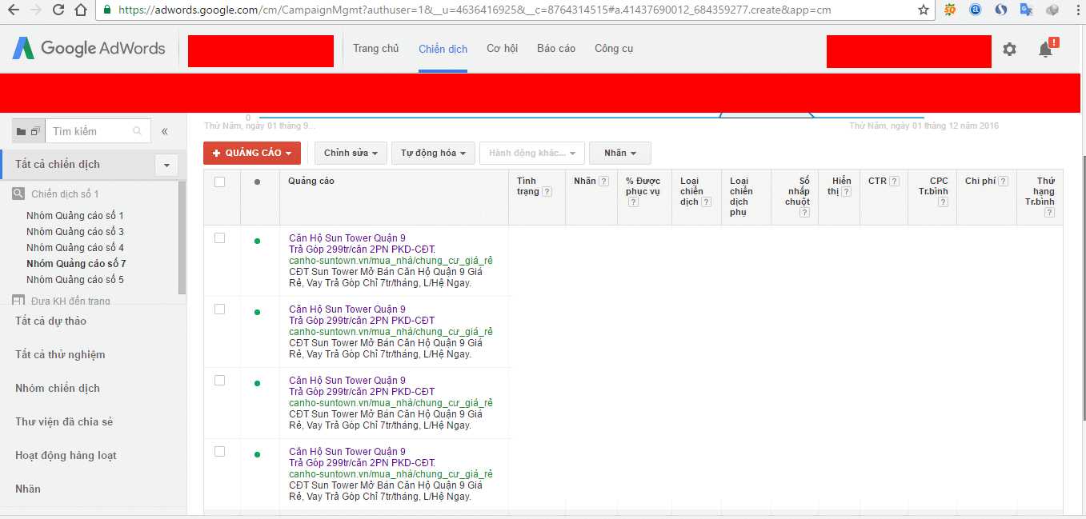Click help icon next to Chi phí

(x=1003, y=181)
